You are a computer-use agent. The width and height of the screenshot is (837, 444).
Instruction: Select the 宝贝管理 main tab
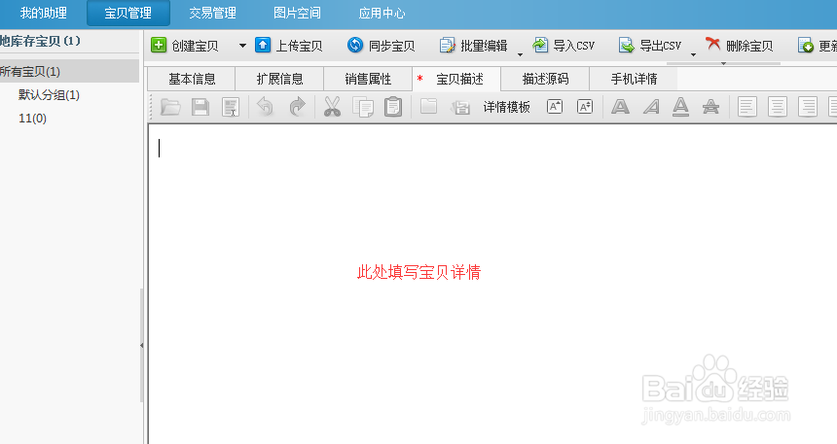(x=128, y=13)
